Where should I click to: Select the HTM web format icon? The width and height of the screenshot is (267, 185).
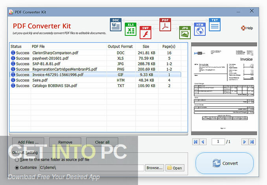[200, 29]
